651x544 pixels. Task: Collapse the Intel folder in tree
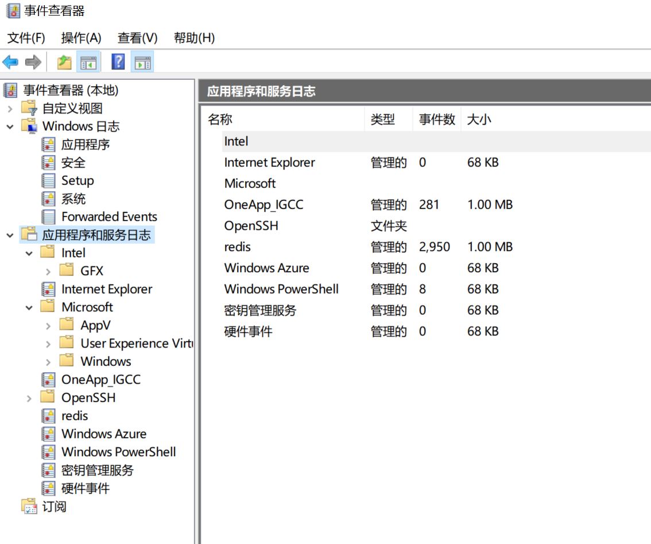29,253
